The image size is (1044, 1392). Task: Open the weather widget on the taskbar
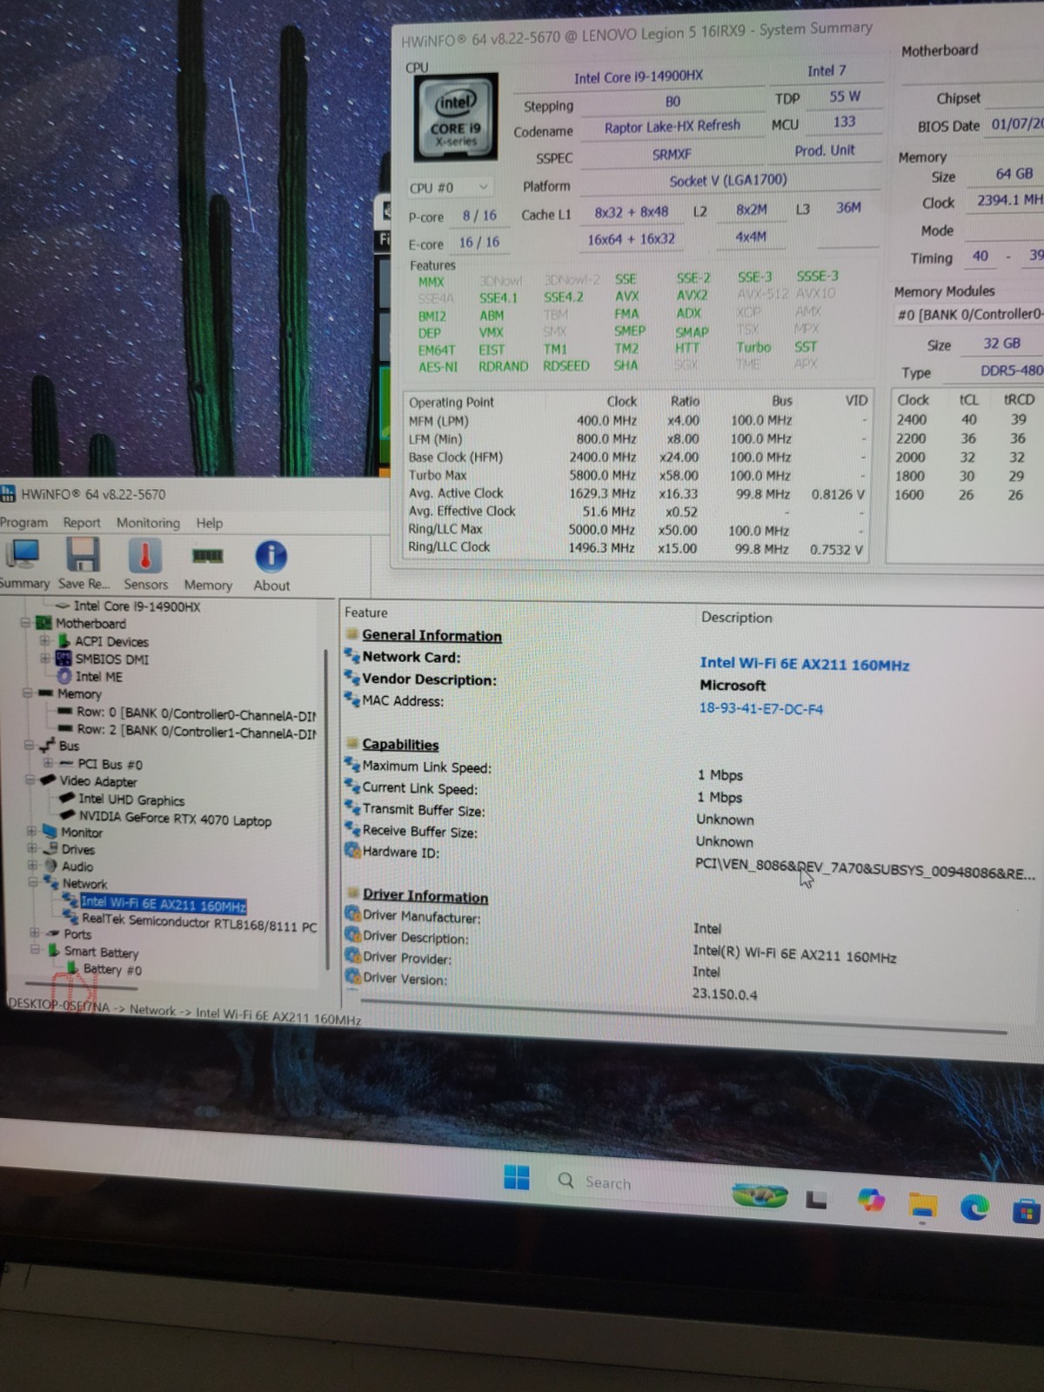pyautogui.click(x=760, y=1197)
